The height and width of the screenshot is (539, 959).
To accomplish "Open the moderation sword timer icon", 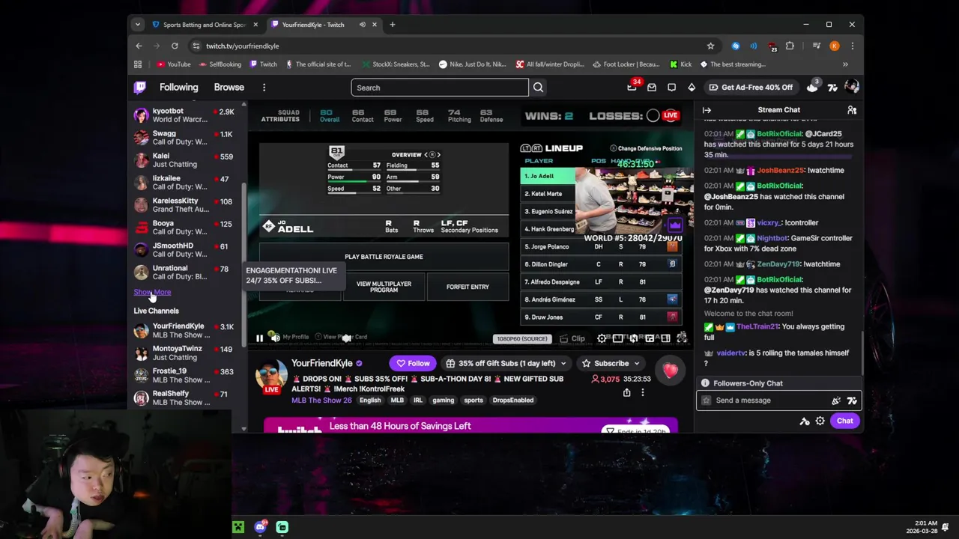I will [x=805, y=421].
